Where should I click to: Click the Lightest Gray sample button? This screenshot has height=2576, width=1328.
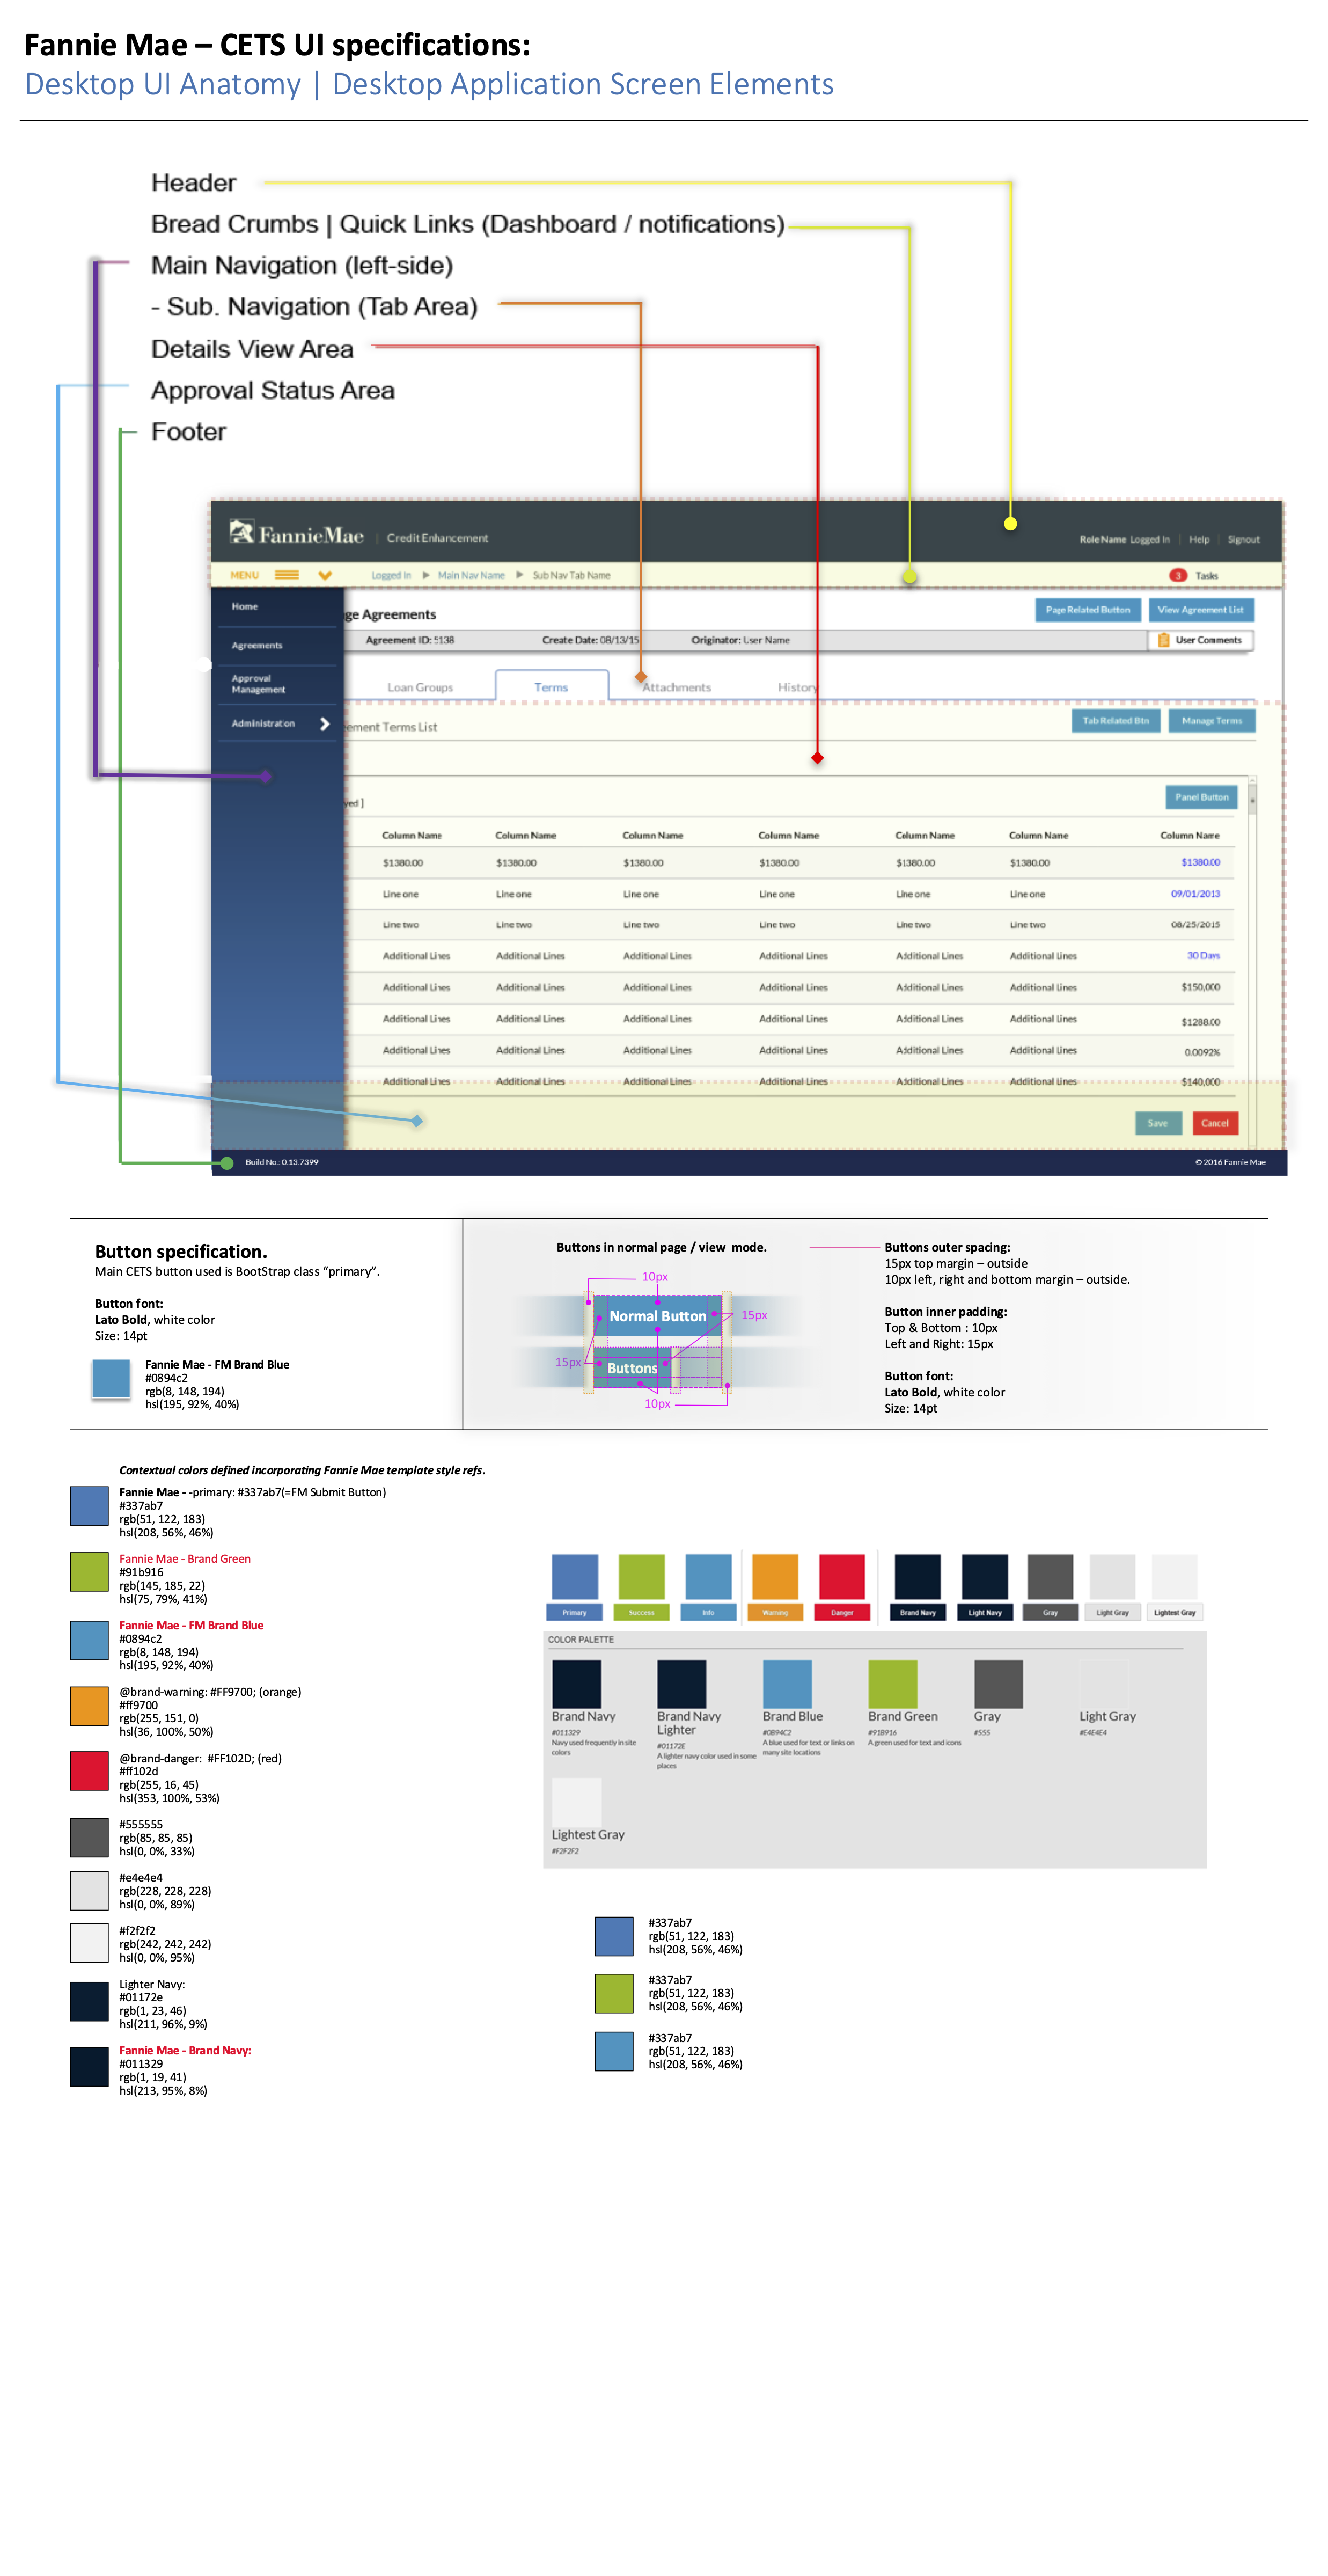point(1175,1613)
